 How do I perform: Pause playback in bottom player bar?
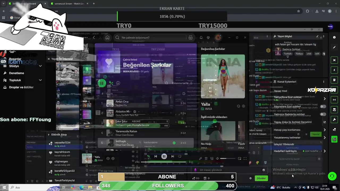coord(164,156)
